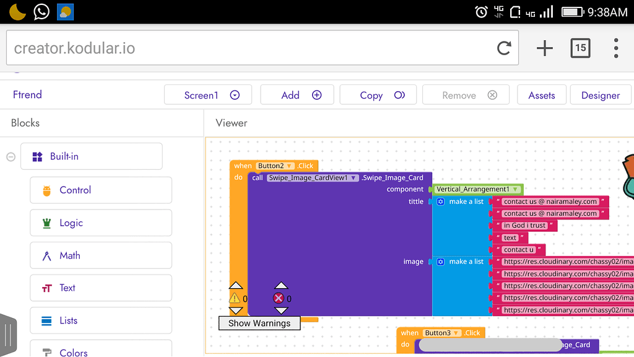This screenshot has width=634, height=357.
Task: Click the yellow warning triangle counter
Action: (x=235, y=298)
